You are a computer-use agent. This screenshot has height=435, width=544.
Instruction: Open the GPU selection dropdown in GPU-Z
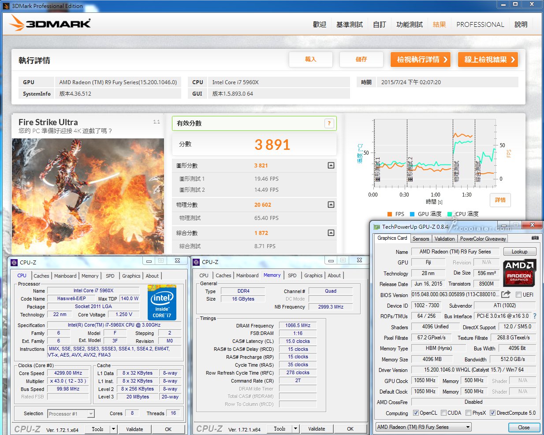[423, 427]
